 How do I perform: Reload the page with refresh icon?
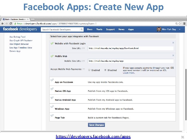(x=11, y=24)
